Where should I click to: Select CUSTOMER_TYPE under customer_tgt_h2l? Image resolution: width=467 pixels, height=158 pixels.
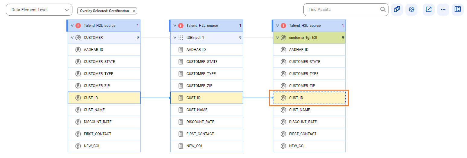[309, 74]
